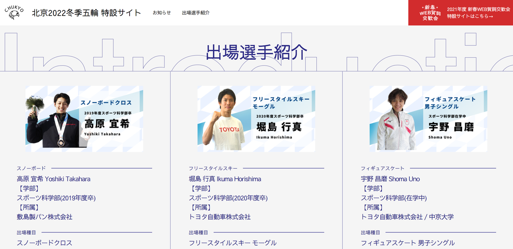Viewport: 513px width, 249px height.
Task: Click 敷島製パン株式会社 affiliation text
Action: click(44, 217)
